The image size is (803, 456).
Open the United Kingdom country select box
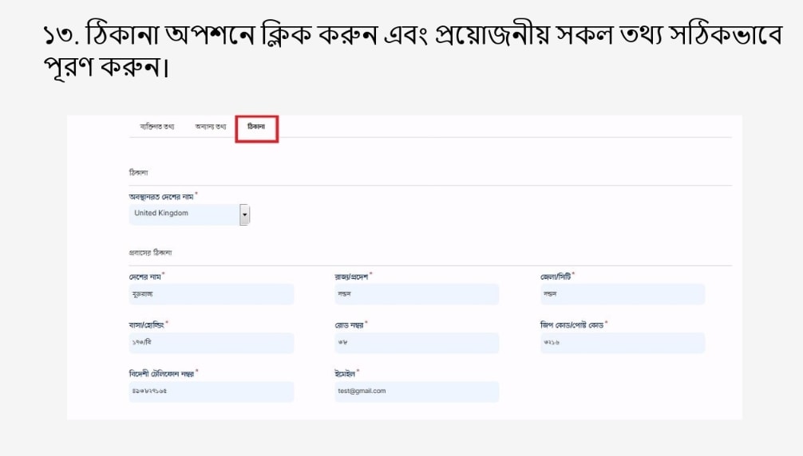(x=184, y=214)
